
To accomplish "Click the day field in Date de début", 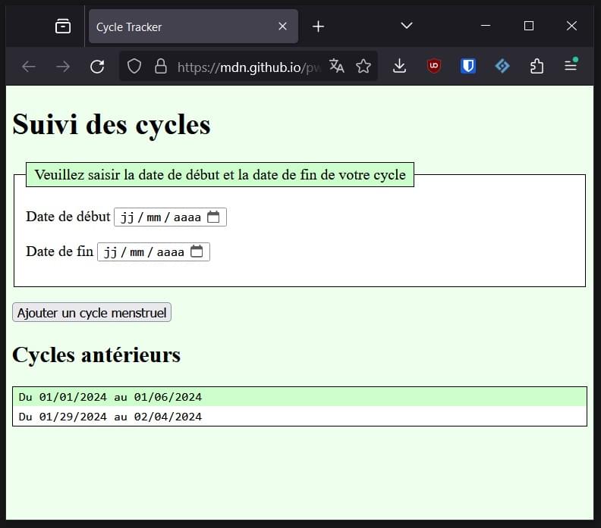I will click(127, 217).
